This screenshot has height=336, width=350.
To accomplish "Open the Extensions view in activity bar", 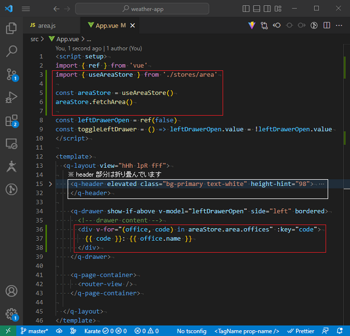I will (11, 121).
